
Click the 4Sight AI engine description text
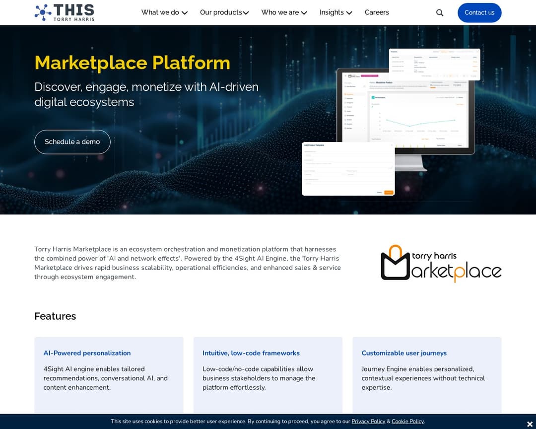tap(105, 378)
